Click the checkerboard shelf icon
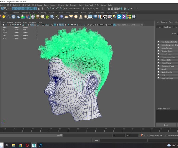This screenshot has width=178, height=148. [105, 17]
